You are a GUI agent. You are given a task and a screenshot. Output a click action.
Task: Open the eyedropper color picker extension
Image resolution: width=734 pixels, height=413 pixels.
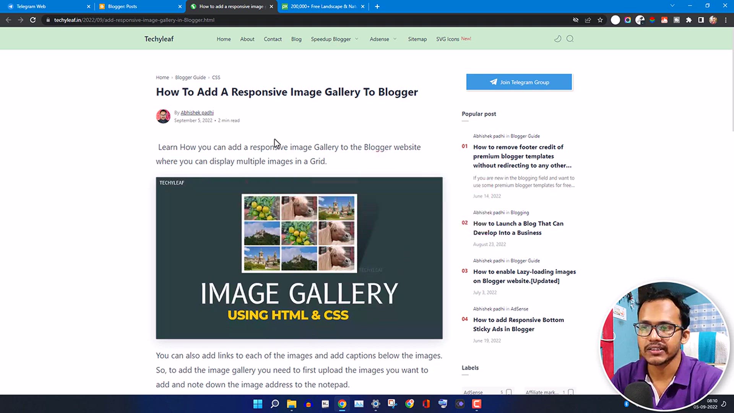[640, 20]
